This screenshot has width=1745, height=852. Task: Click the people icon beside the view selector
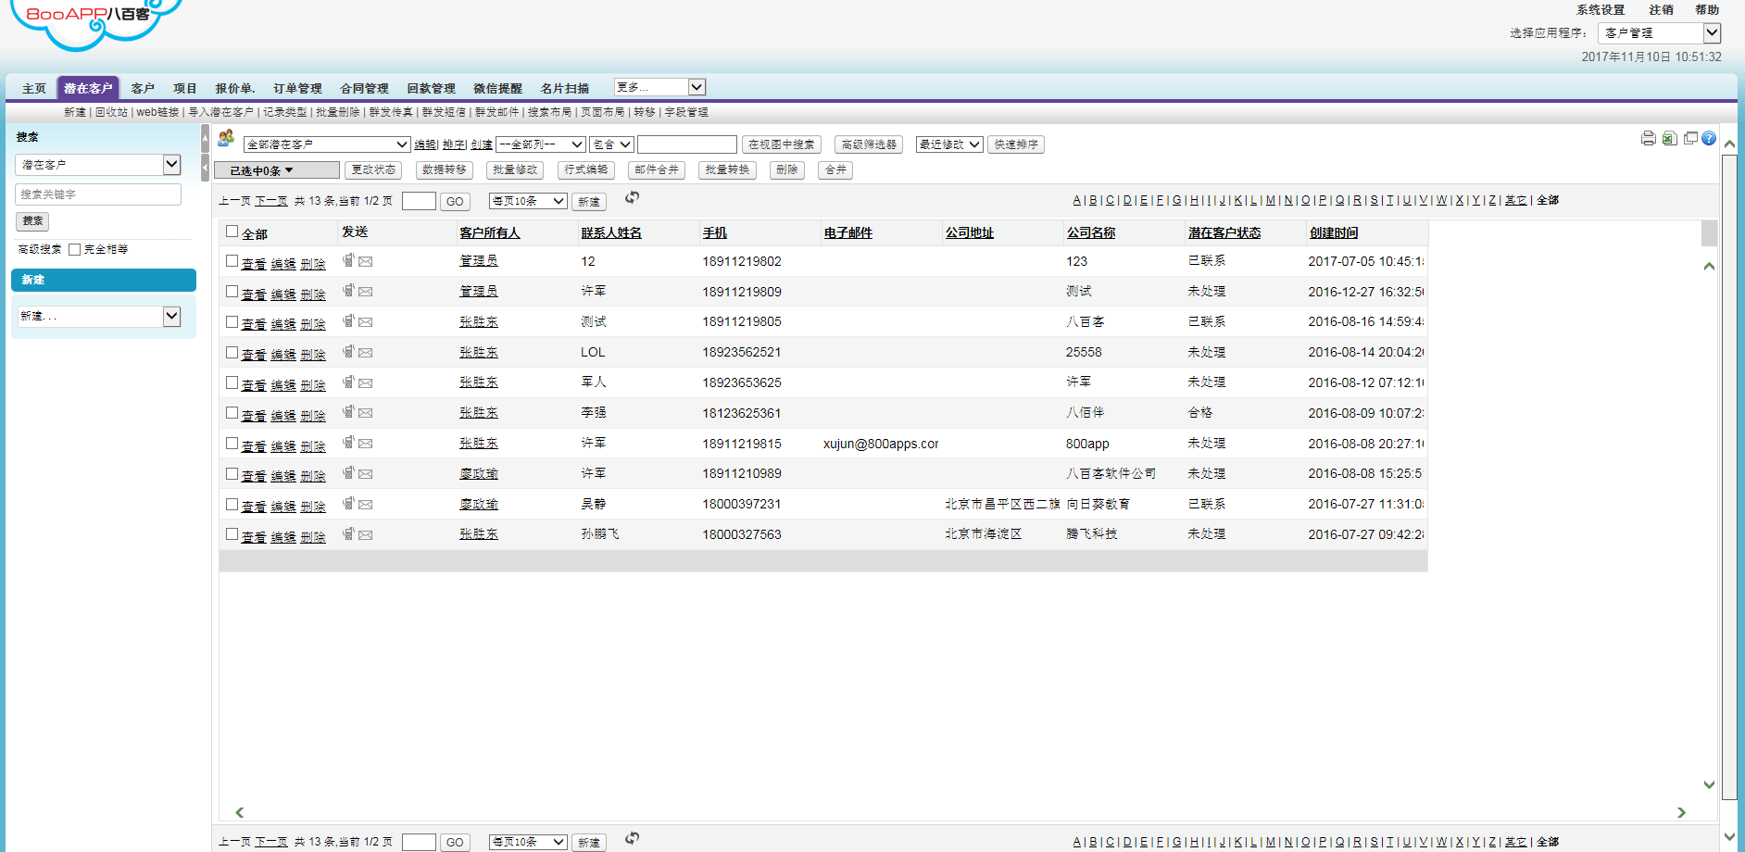pos(226,138)
